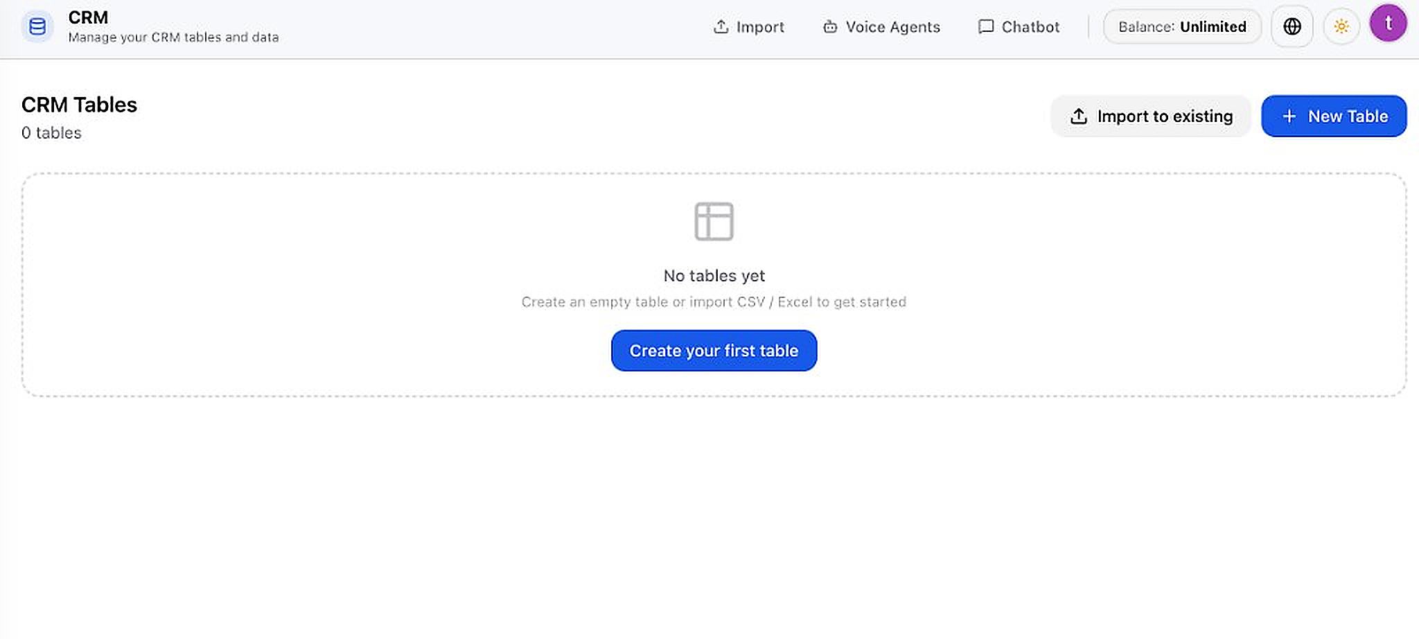This screenshot has width=1419, height=639.
Task: Click Import to existing button
Action: 1151,116
